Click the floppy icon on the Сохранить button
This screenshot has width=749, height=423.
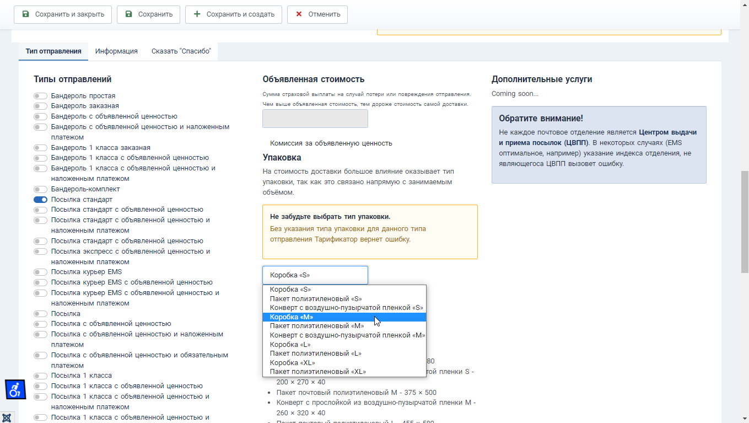pos(128,14)
